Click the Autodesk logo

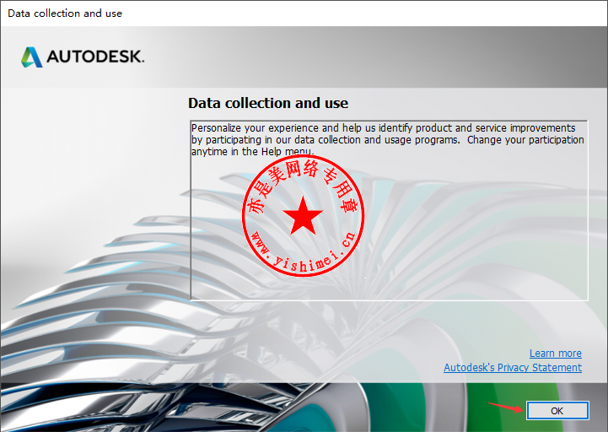[x=83, y=57]
